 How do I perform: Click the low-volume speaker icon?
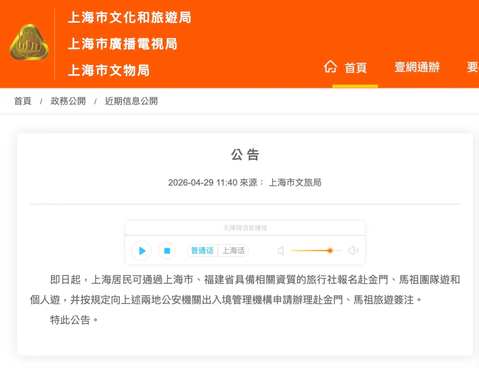(x=281, y=251)
